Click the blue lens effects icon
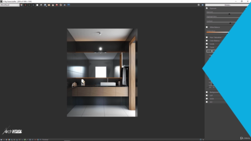Screen dimensions: 251x141 [x=202, y=5]
